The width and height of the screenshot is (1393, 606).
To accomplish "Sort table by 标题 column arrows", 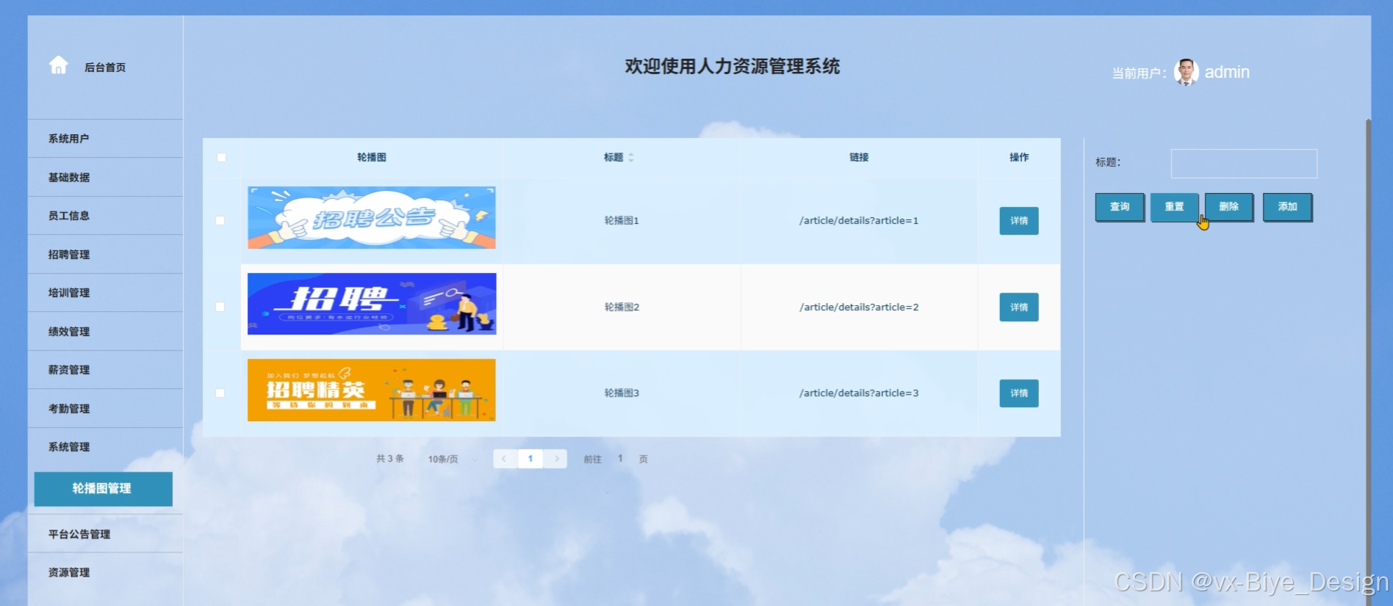I will (x=631, y=157).
